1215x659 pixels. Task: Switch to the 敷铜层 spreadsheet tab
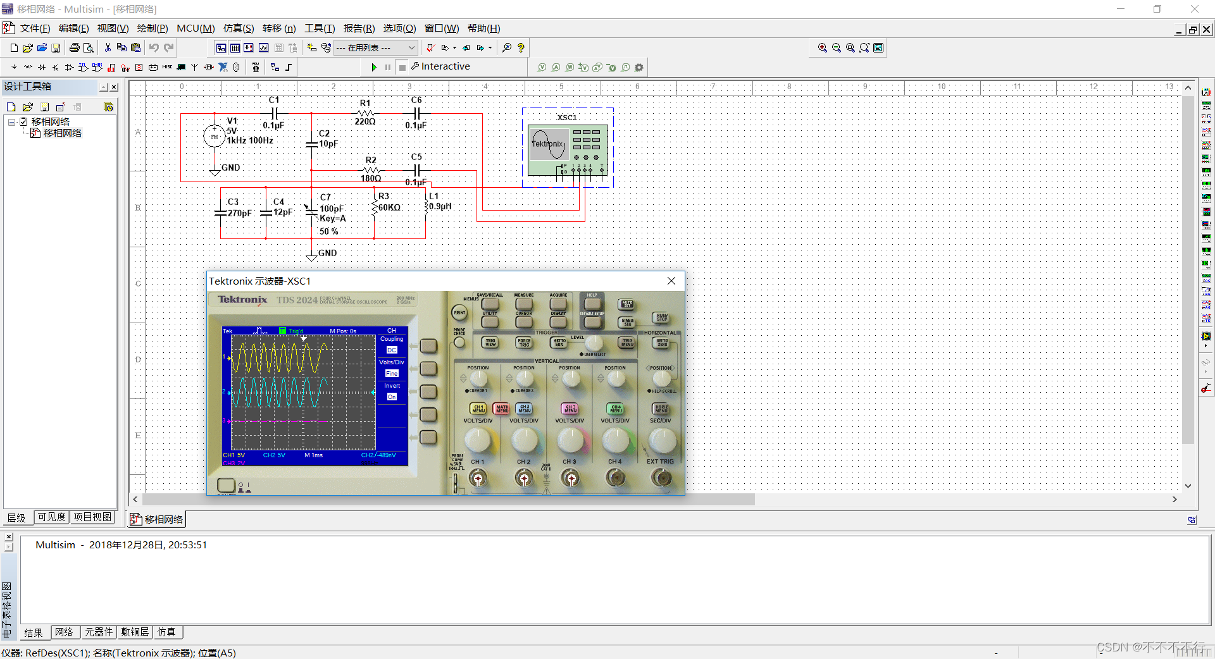click(135, 632)
